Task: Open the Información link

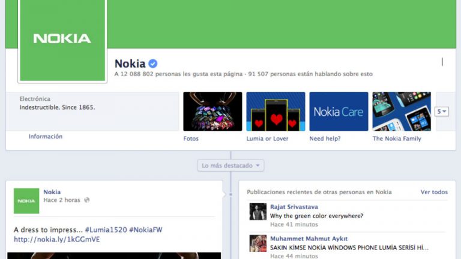Action: 46,136
